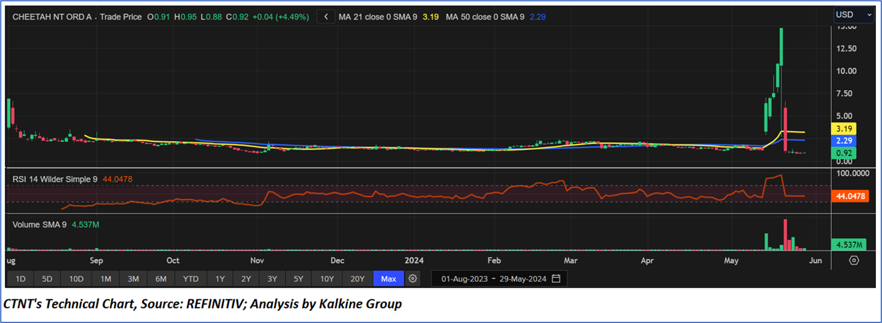Screen dimensions: 882x323
Task: Switch to the 6M time range
Action: (161, 279)
